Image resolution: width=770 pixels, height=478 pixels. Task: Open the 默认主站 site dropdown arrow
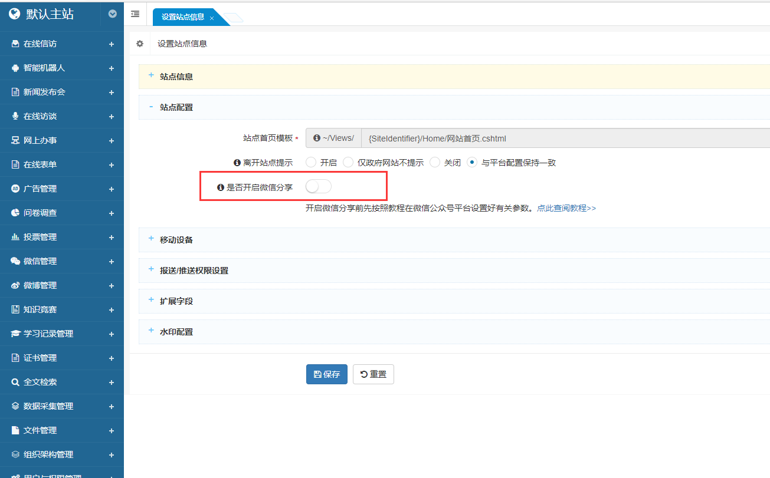[x=113, y=14]
